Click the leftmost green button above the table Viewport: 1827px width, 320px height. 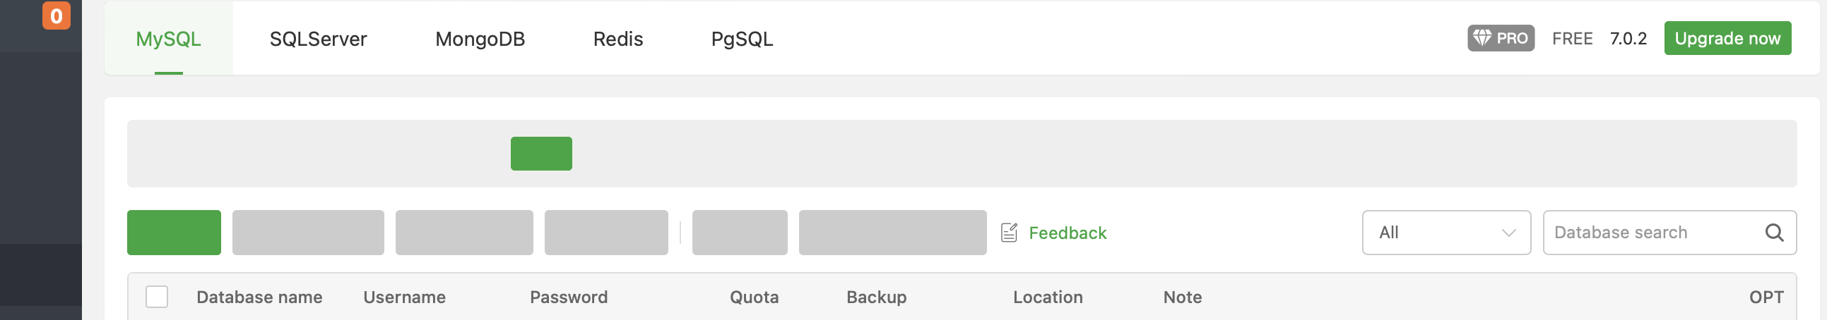[x=174, y=232]
